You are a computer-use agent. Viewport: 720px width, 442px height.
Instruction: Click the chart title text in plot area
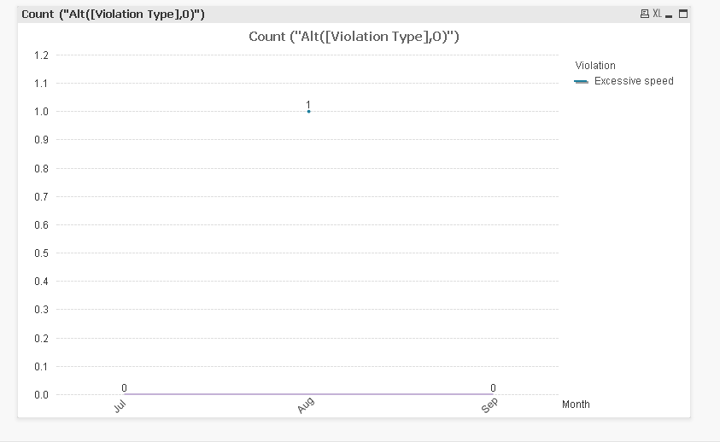(x=354, y=36)
